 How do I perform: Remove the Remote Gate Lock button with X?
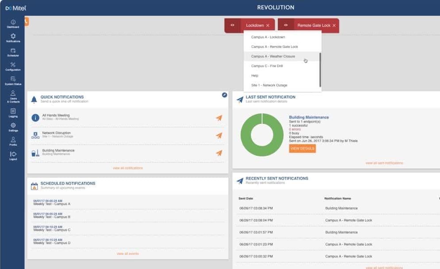point(334,26)
